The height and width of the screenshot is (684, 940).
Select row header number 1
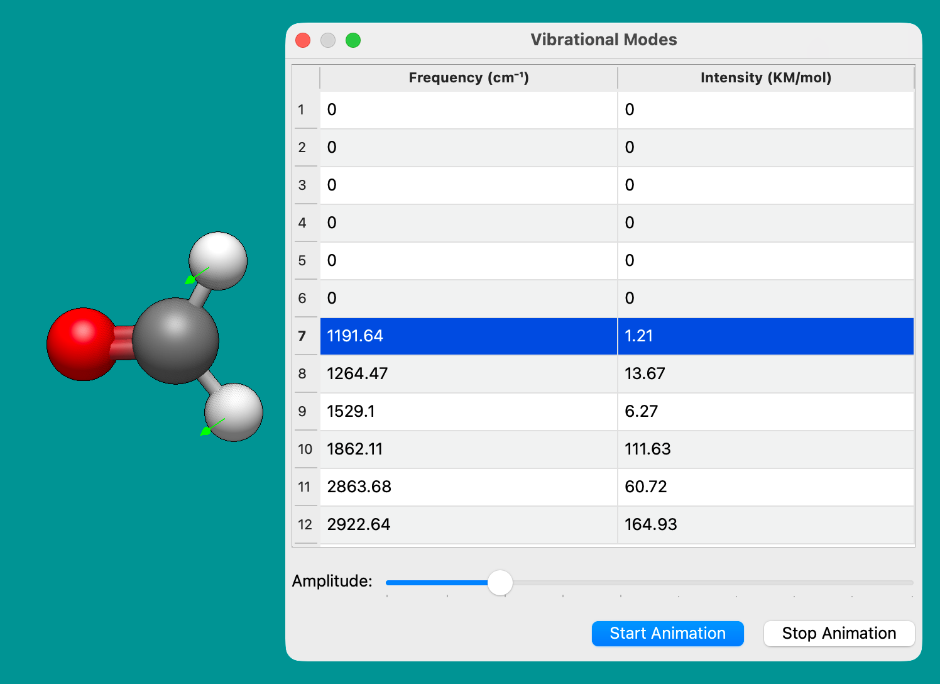coord(302,110)
